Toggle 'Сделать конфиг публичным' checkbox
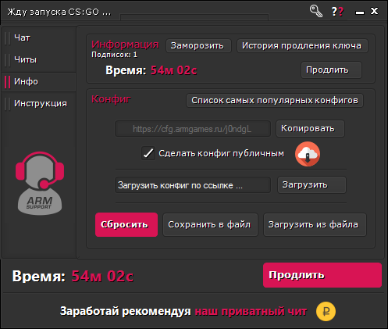 (x=148, y=153)
